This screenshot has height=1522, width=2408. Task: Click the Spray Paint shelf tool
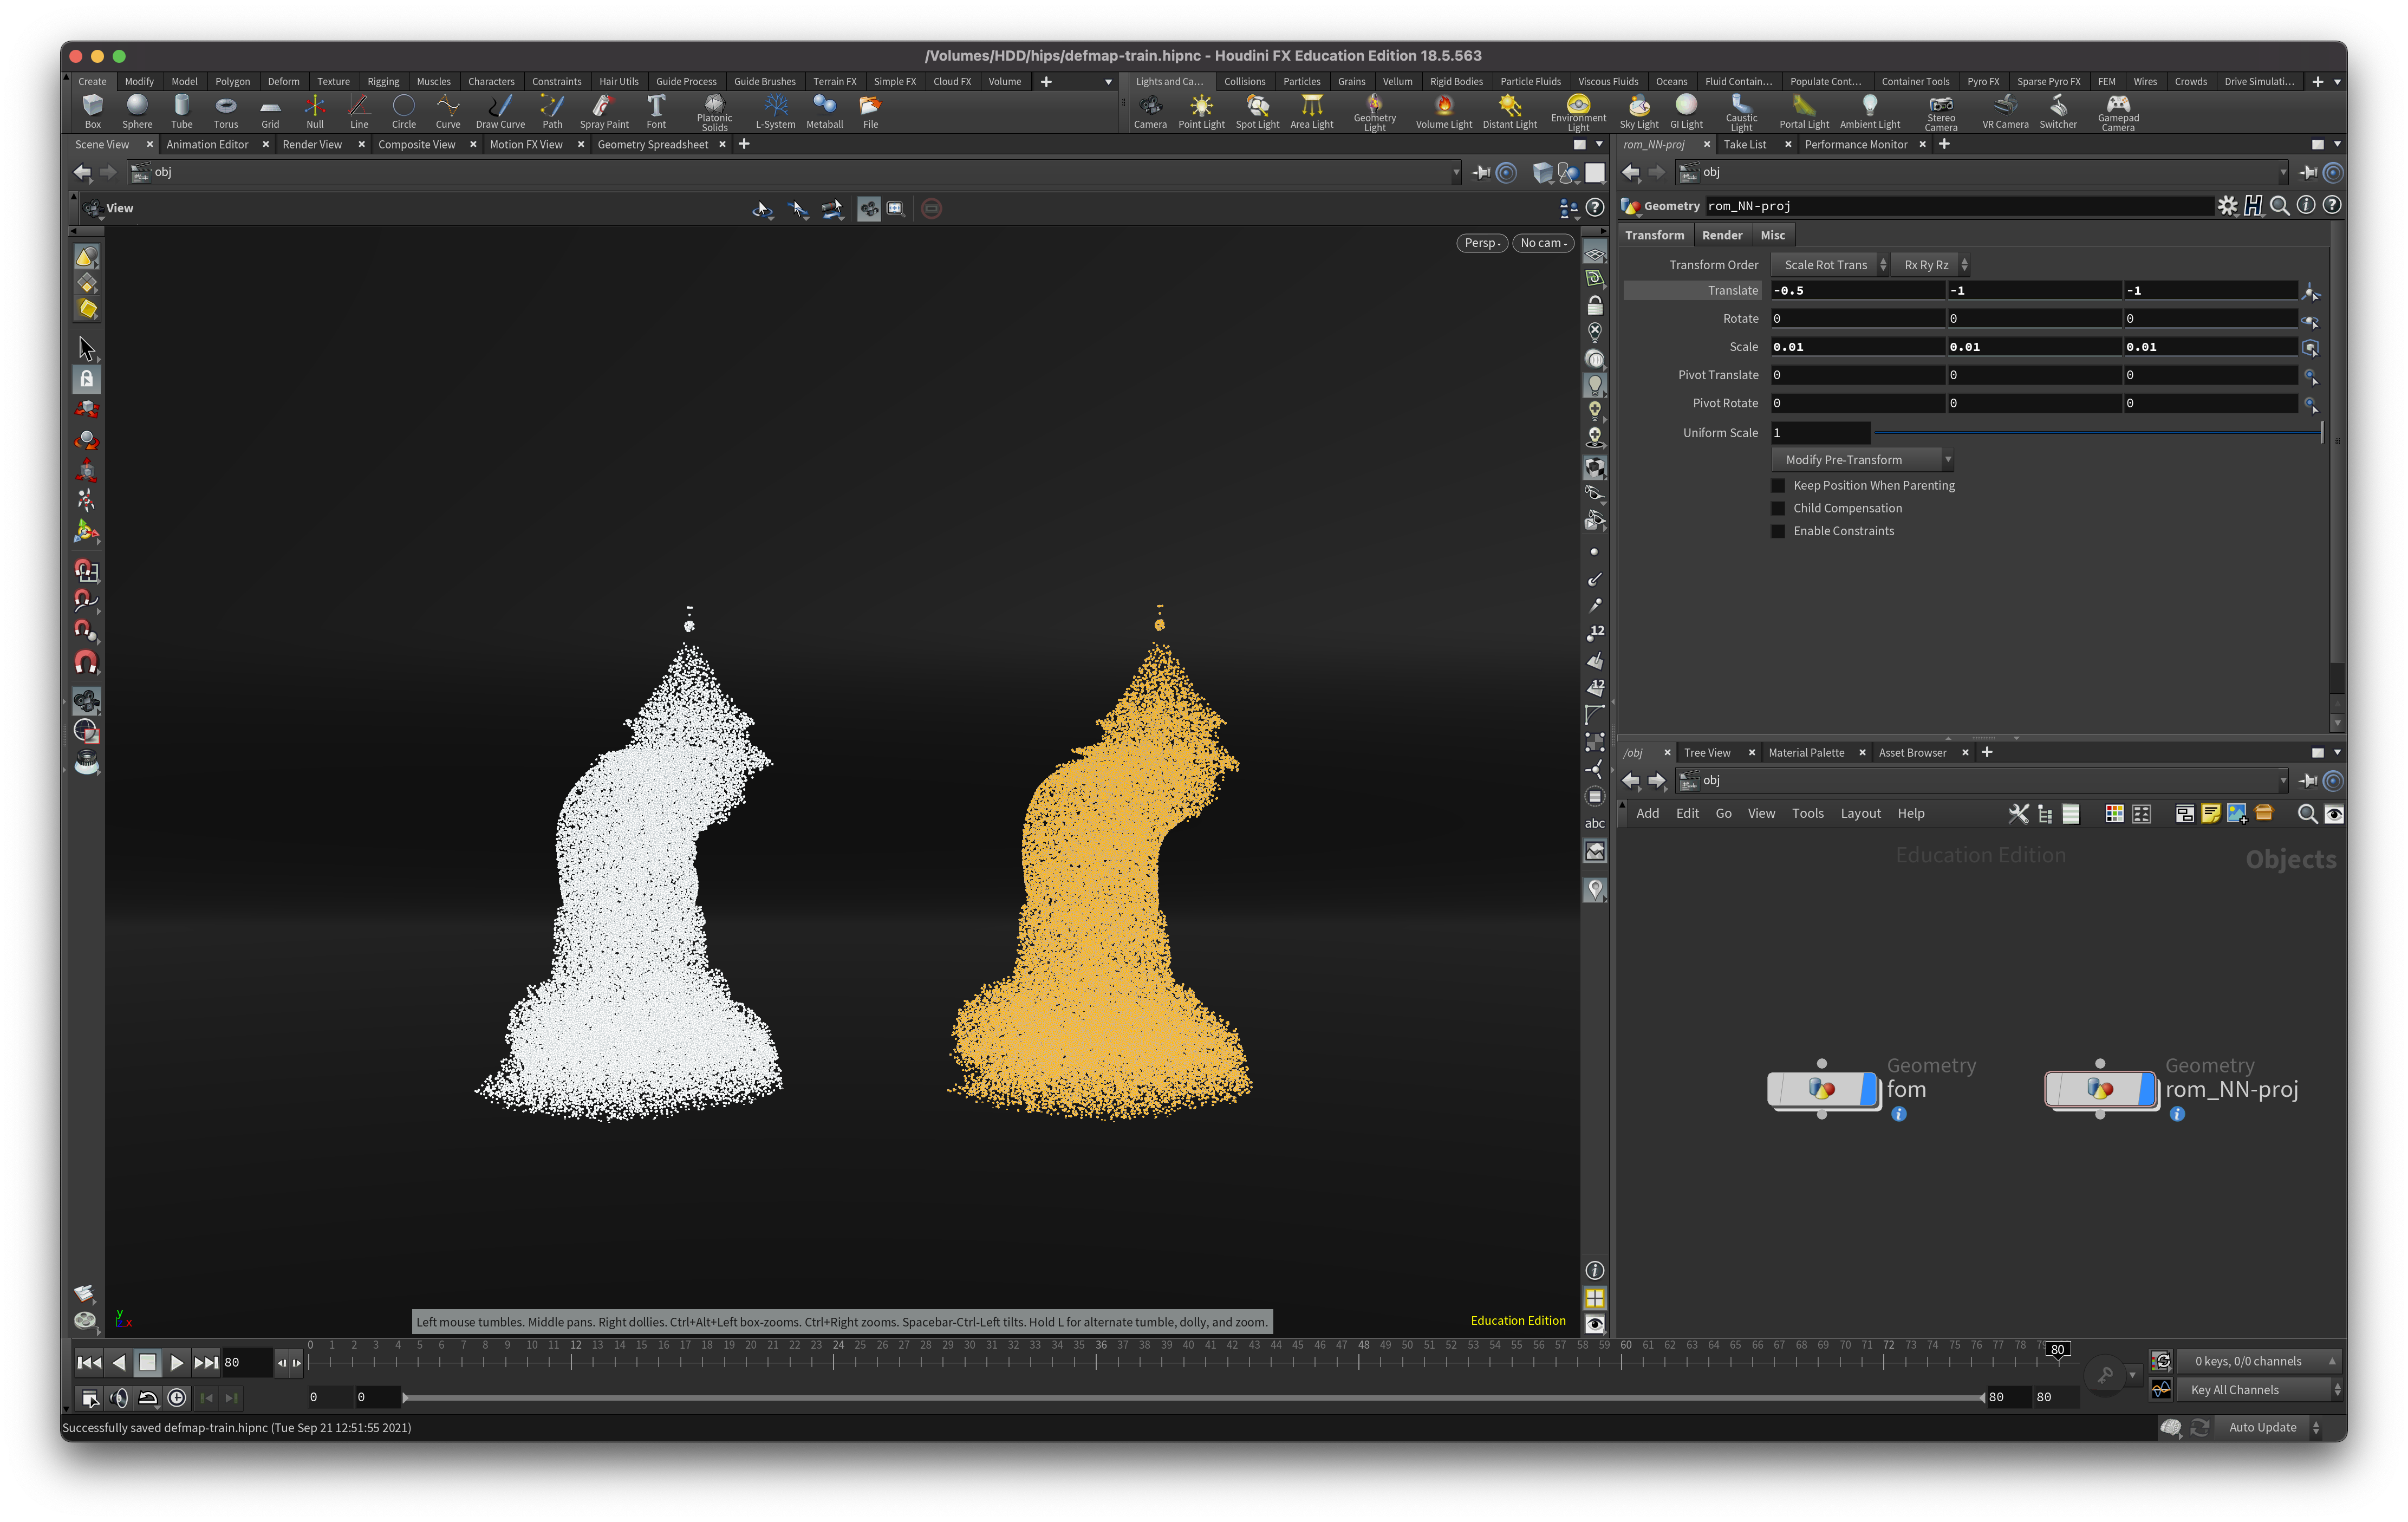(x=603, y=109)
